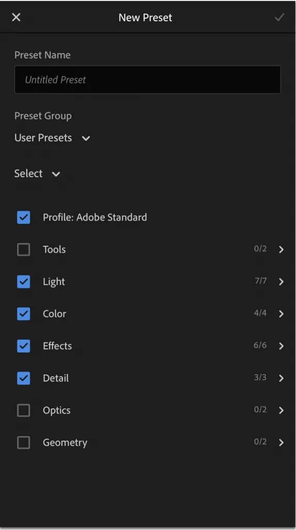Check the Optics checkbox
The height and width of the screenshot is (530, 296).
click(x=24, y=410)
